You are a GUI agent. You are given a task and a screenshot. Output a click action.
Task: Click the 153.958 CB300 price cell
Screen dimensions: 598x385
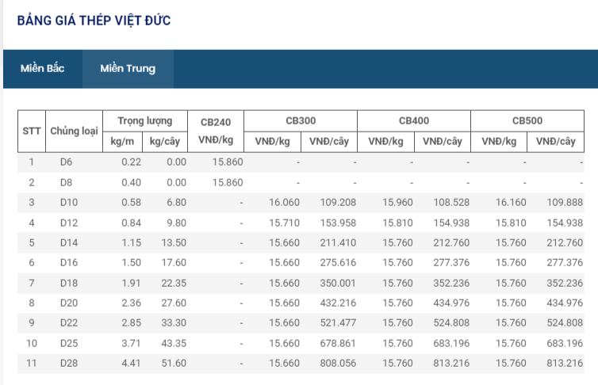pyautogui.click(x=334, y=223)
